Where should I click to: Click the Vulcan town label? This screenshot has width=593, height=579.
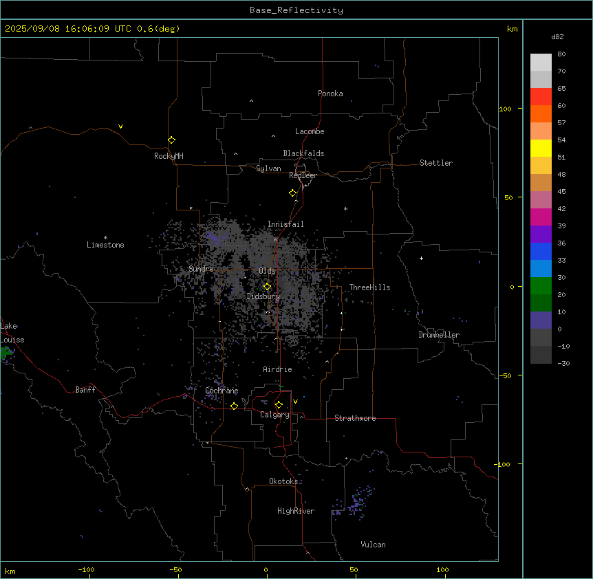(374, 545)
